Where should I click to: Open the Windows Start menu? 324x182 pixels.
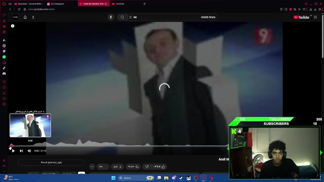coord(113,178)
